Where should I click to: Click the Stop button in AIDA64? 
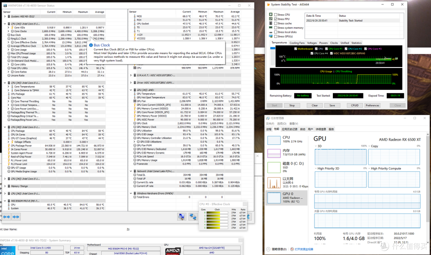pyautogui.click(x=292, y=105)
